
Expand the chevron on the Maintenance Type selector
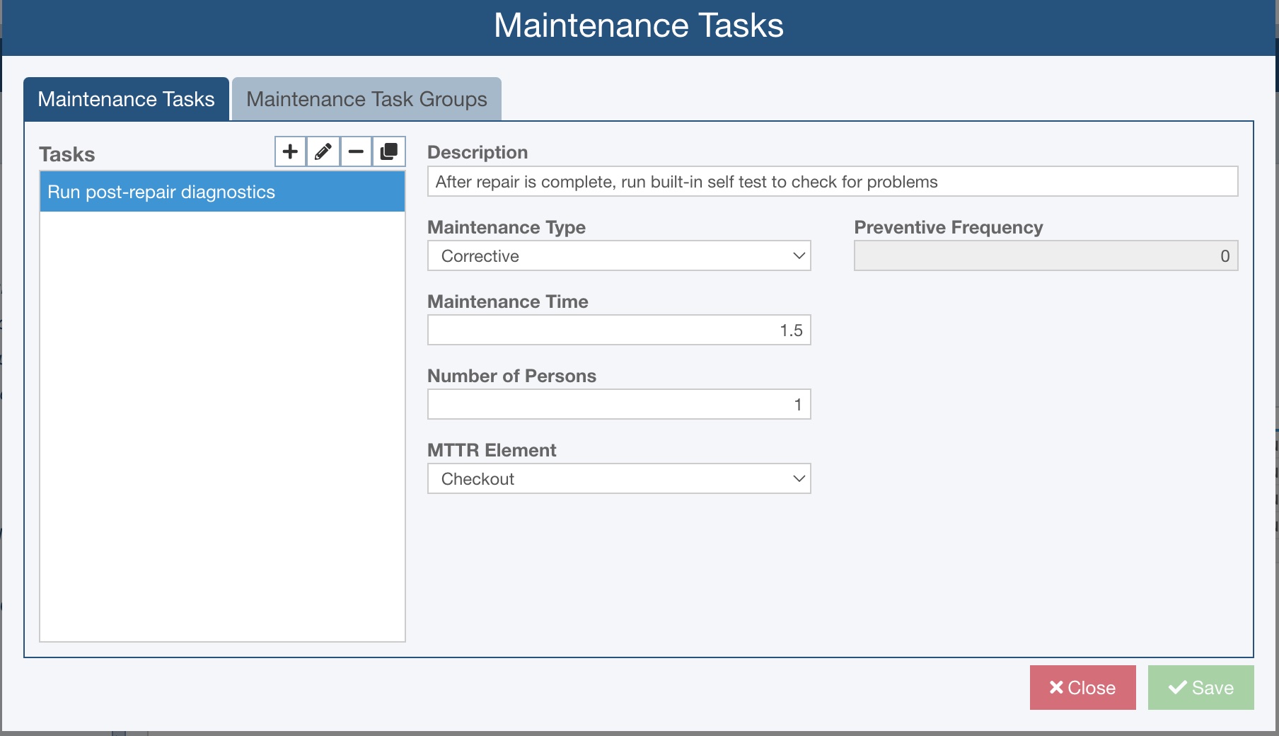point(798,255)
